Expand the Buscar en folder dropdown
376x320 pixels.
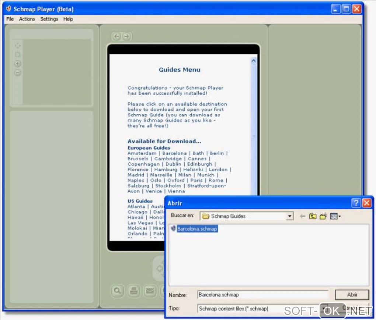[x=290, y=216]
